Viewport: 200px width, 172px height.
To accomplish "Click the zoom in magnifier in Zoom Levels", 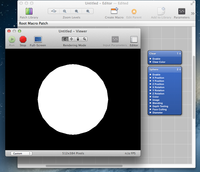I will click(x=88, y=11).
